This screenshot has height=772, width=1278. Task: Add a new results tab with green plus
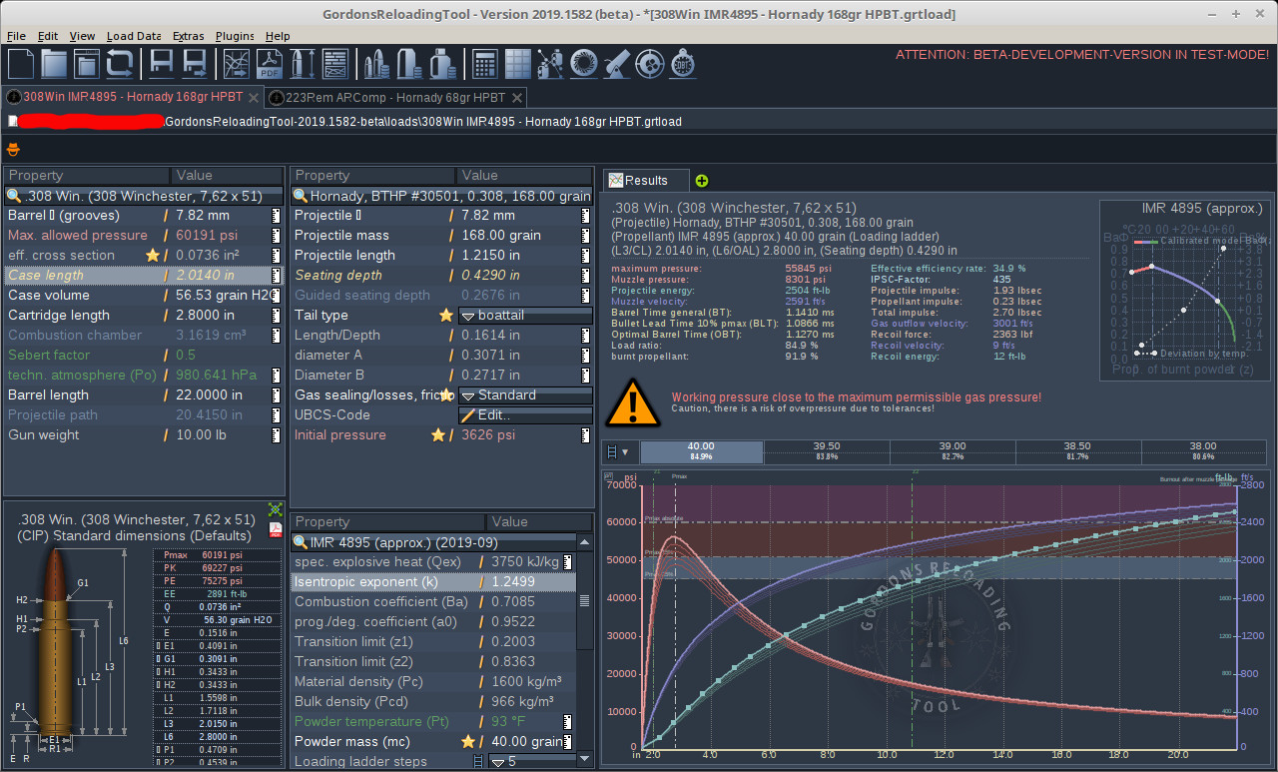point(702,181)
